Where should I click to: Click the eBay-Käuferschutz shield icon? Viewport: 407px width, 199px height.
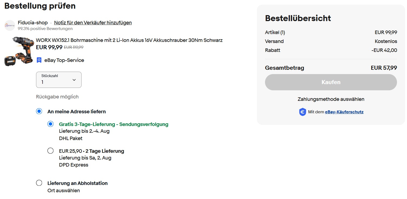tap(302, 112)
